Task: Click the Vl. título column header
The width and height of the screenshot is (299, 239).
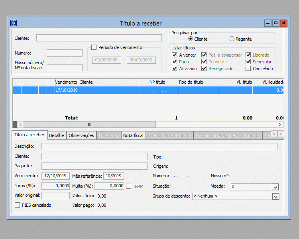Action: click(244, 82)
